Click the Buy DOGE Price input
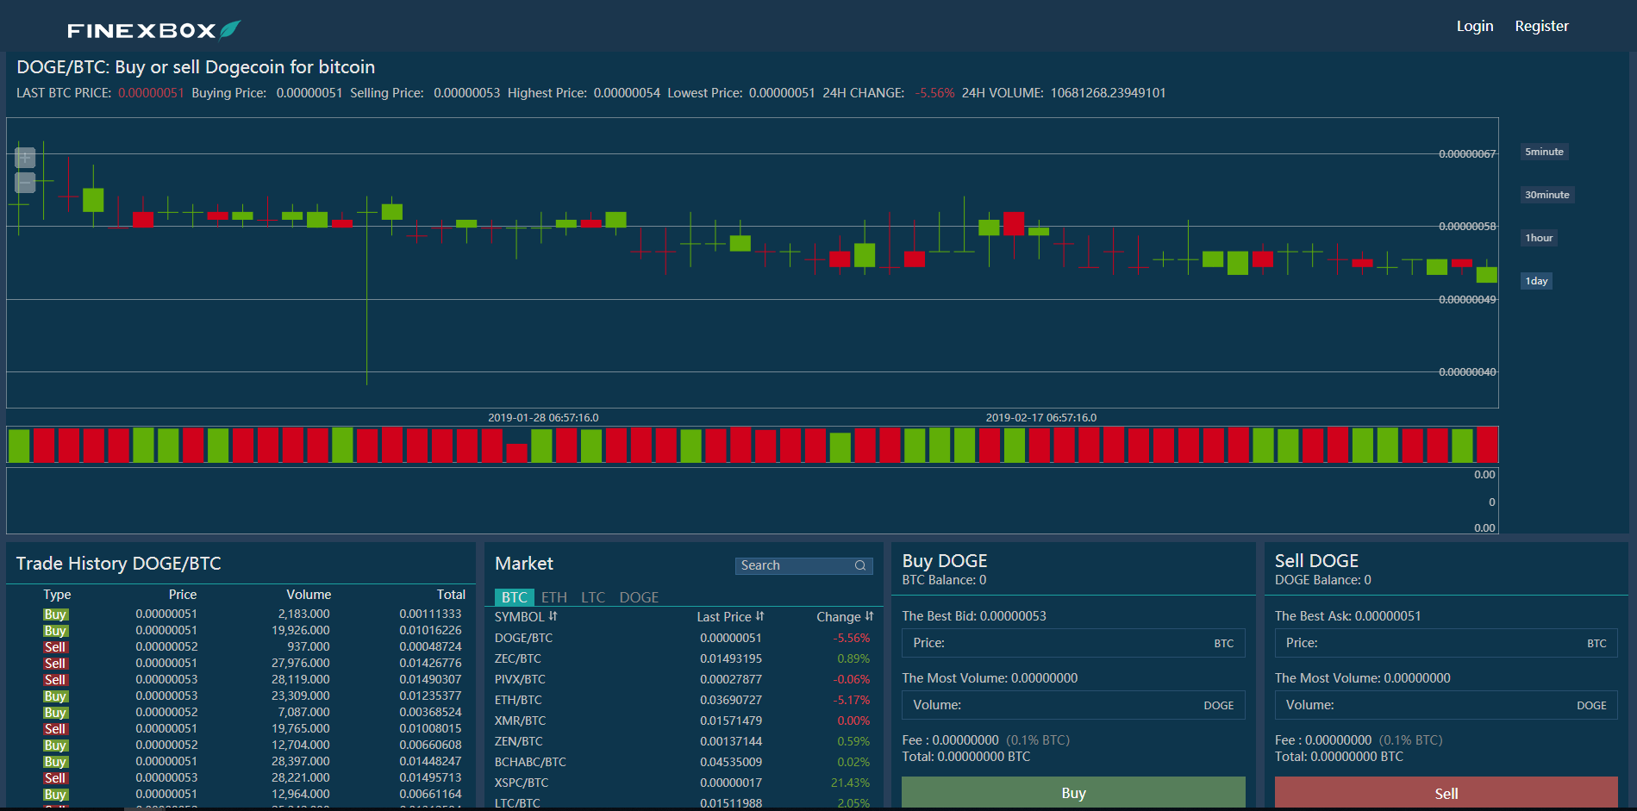Screen dimensions: 1637x811 pyautogui.click(x=1073, y=643)
